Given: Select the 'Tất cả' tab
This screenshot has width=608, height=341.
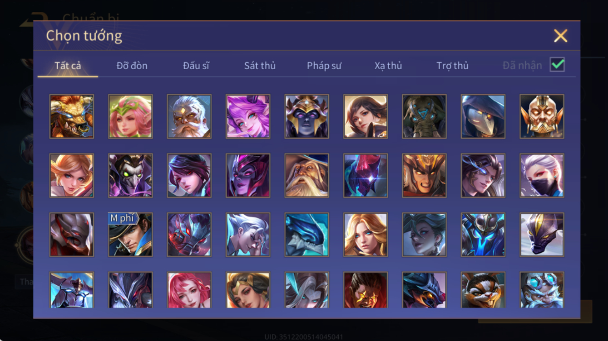Looking at the screenshot, I should pos(68,66).
